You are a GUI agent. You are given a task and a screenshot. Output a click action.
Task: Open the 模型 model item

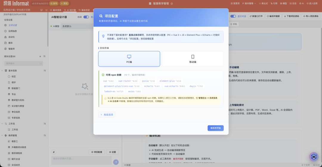(284, 4)
